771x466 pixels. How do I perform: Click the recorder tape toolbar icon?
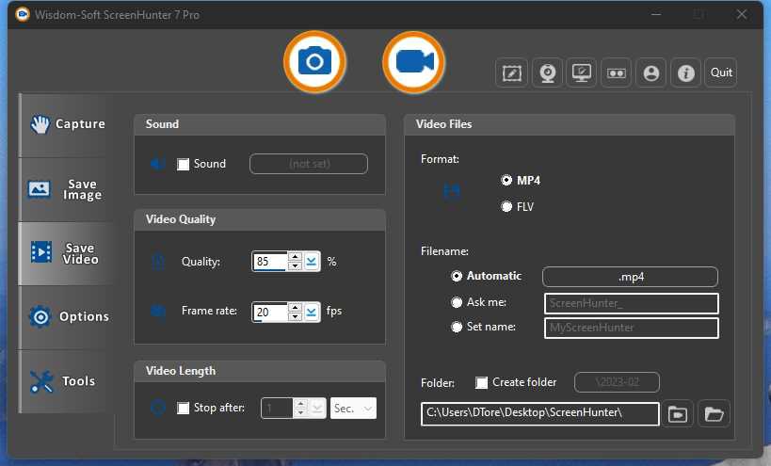(616, 73)
